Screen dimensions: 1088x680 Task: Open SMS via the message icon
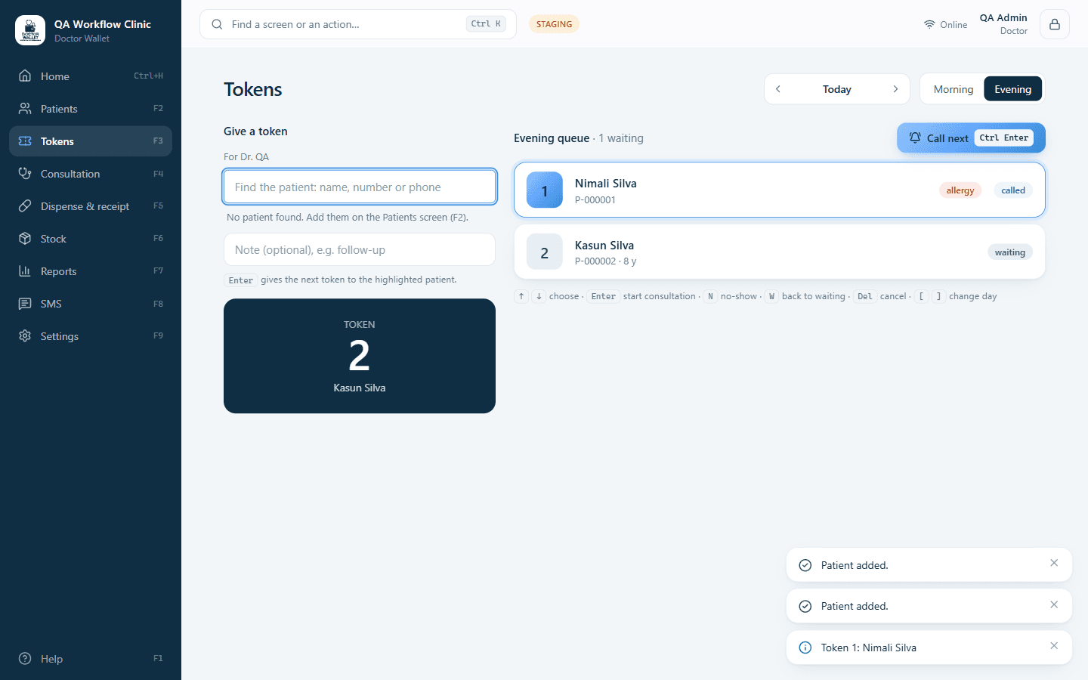pos(25,303)
